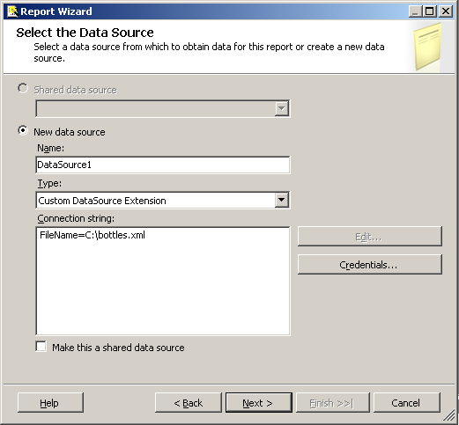Cancel the Report Wizard
This screenshot has height=425, width=459.
pos(407,403)
